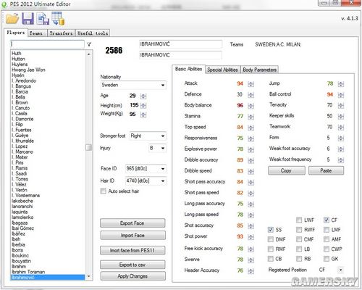Click the Ball control value stepper
This screenshot has height=290, width=362.
341,95
